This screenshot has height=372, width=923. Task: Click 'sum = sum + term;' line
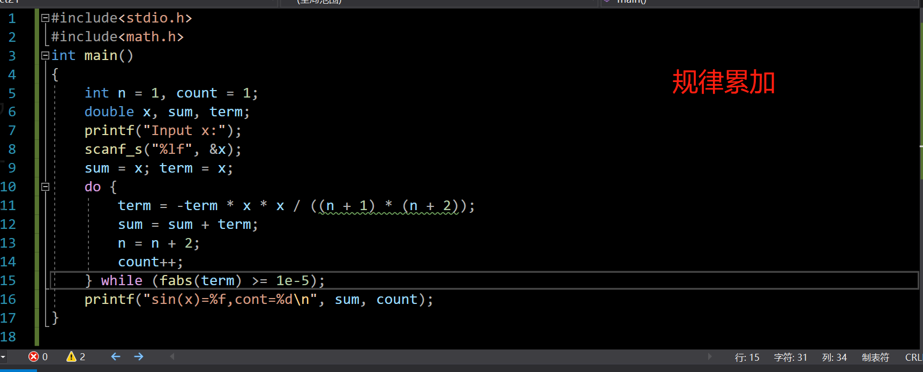point(188,225)
